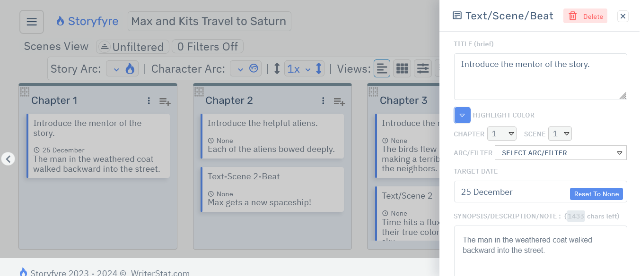Open the SCENE number dropdown

560,134
